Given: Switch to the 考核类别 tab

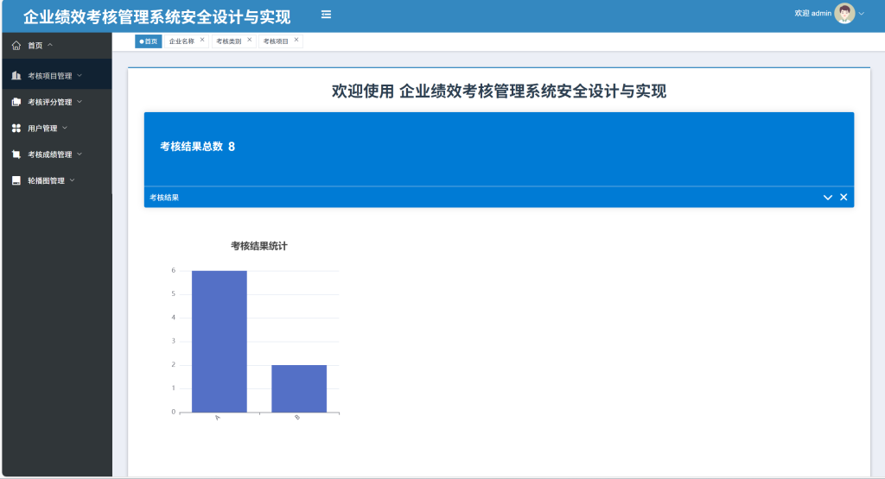Looking at the screenshot, I should click(228, 41).
